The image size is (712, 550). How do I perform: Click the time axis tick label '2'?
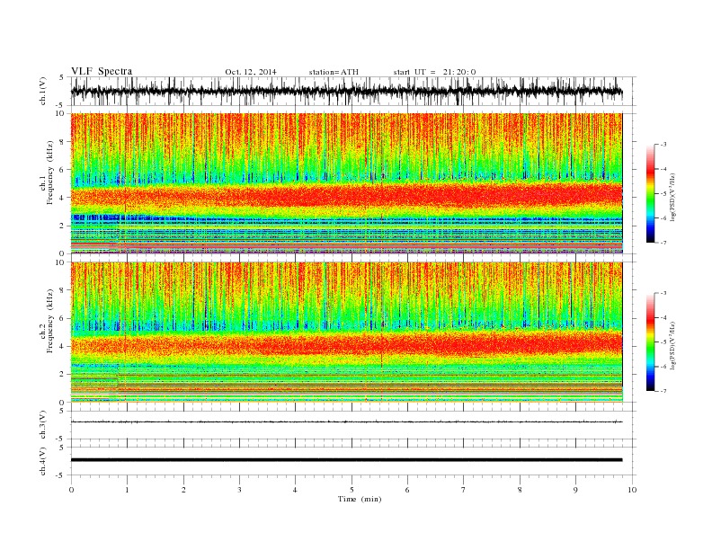tap(183, 490)
